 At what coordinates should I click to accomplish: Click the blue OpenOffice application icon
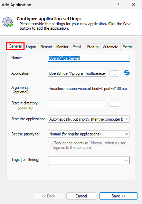127,73
